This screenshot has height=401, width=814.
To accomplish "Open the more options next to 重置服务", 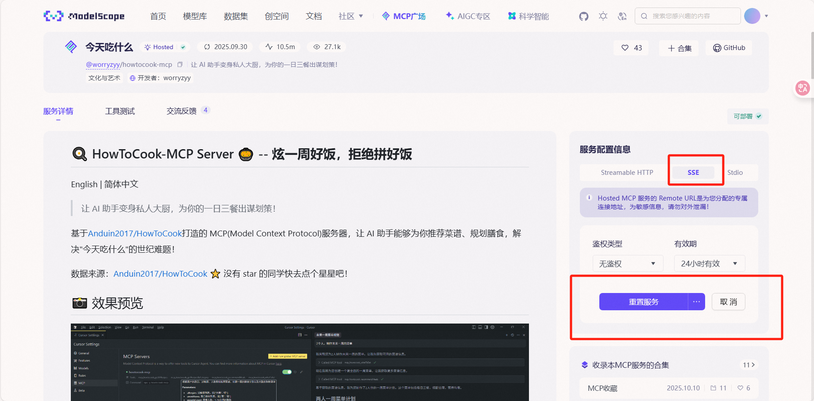I will [x=696, y=302].
